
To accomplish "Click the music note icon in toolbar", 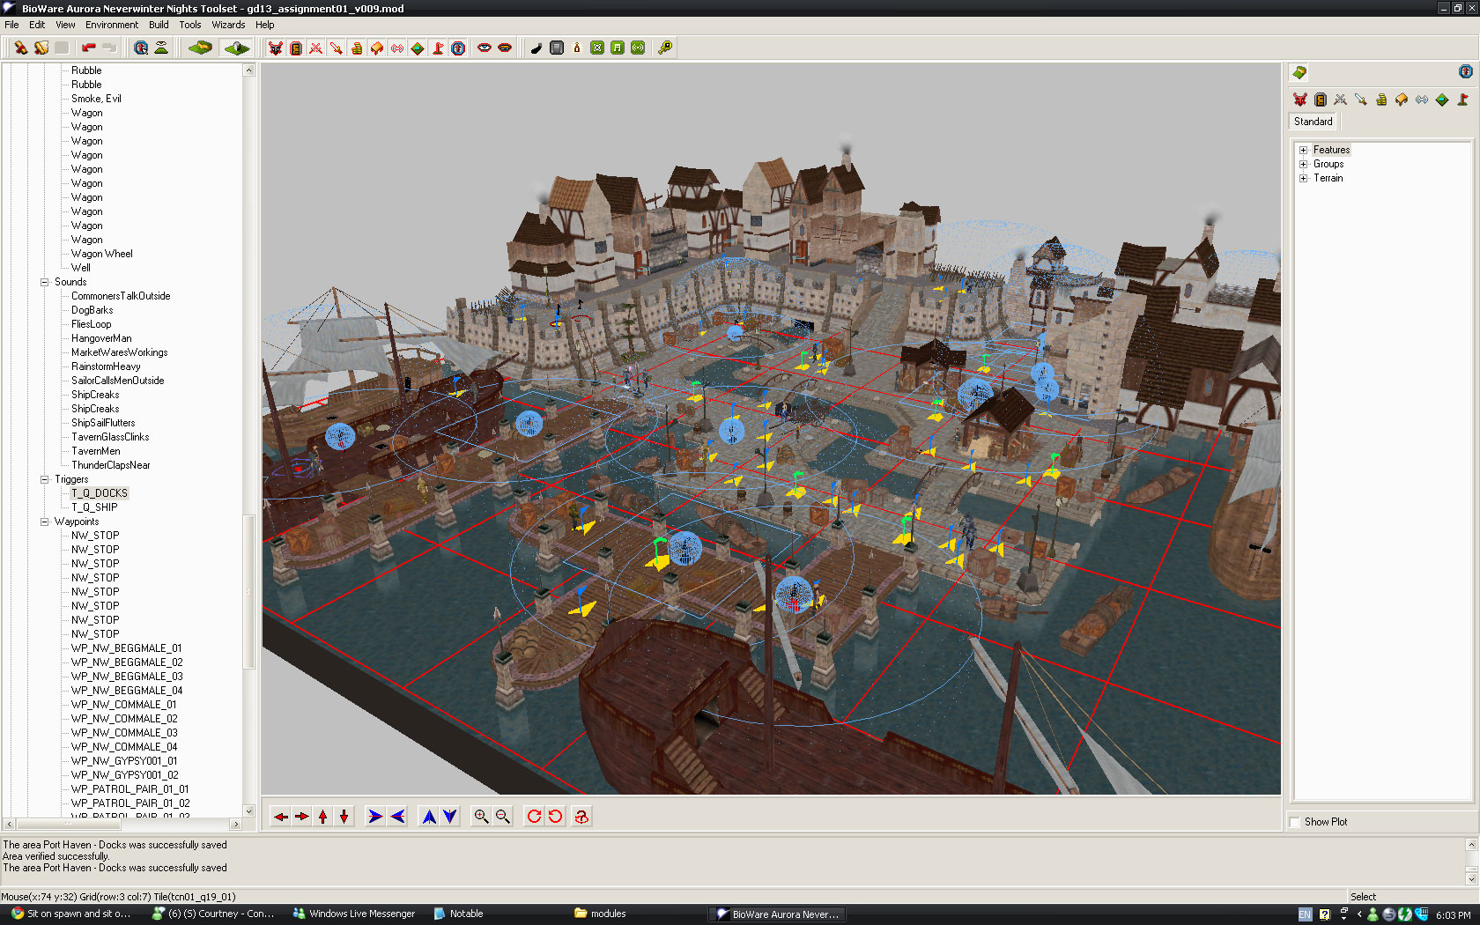I will point(618,48).
